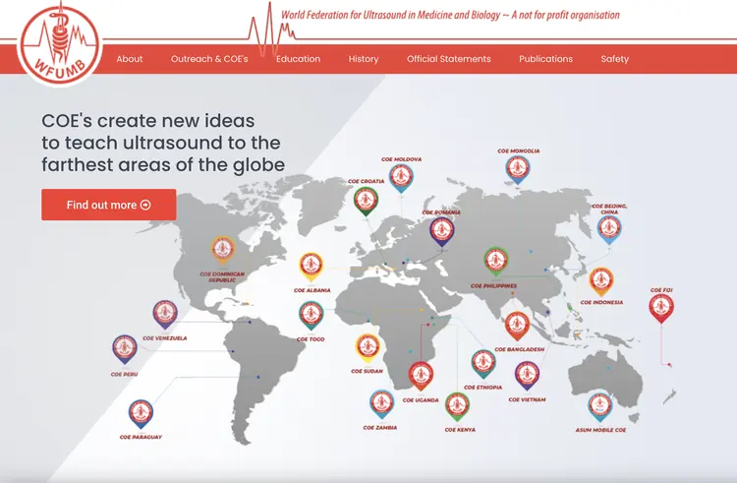The image size is (737, 483).
Task: Select the COE Mongolia map pin
Action: point(518,170)
